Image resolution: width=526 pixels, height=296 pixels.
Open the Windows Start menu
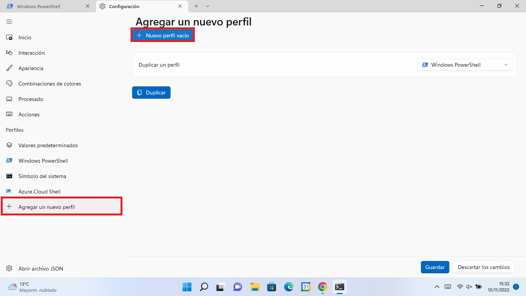(x=187, y=287)
